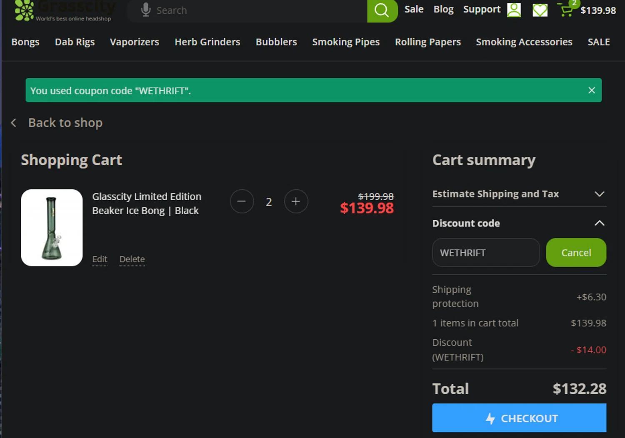Click the +$6.30 shipping protection amount
The height and width of the screenshot is (438, 625).
point(591,297)
